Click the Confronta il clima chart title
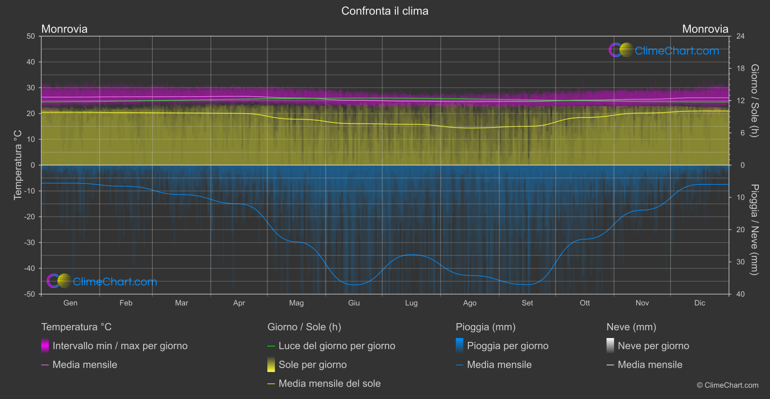 click(x=385, y=11)
